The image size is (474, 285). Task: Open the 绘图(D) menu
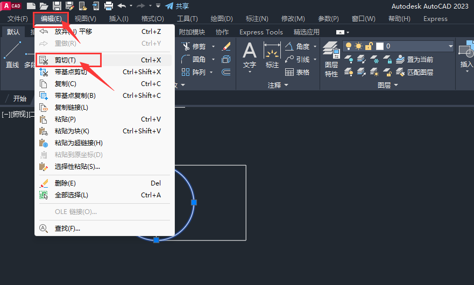[x=222, y=19]
